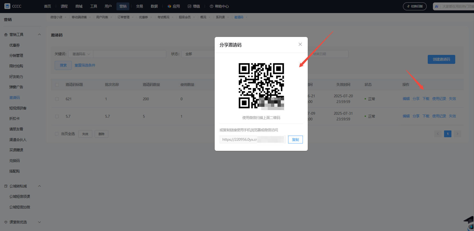474x231 pixels.
Task: Open 优惠券 in the sidebar
Action: point(14,45)
